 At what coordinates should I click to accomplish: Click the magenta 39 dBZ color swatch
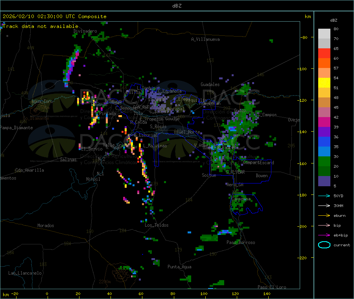(324, 122)
